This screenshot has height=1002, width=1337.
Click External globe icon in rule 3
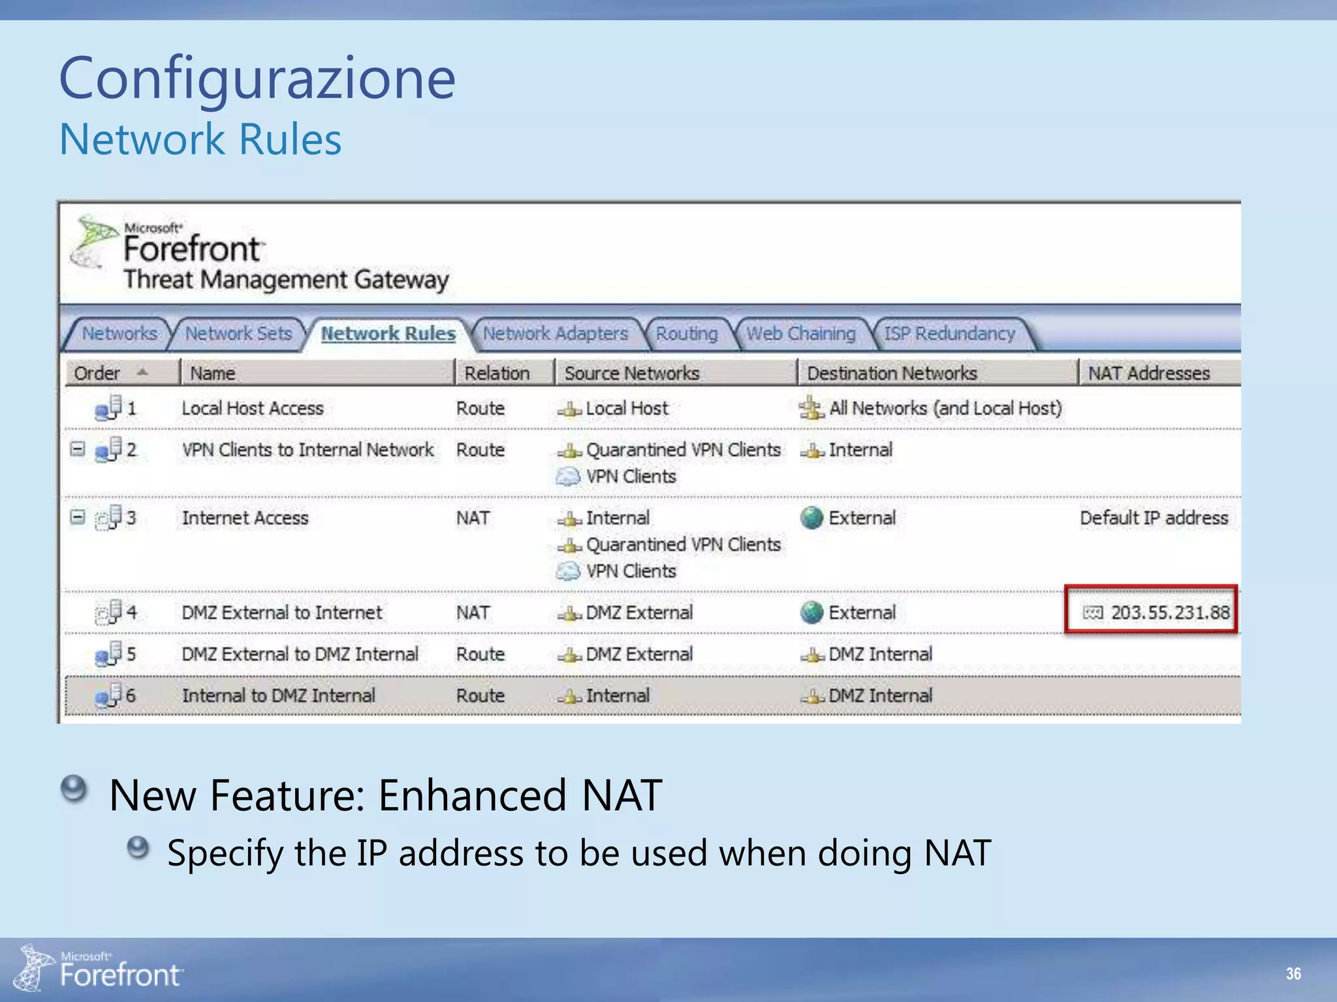coord(811,518)
